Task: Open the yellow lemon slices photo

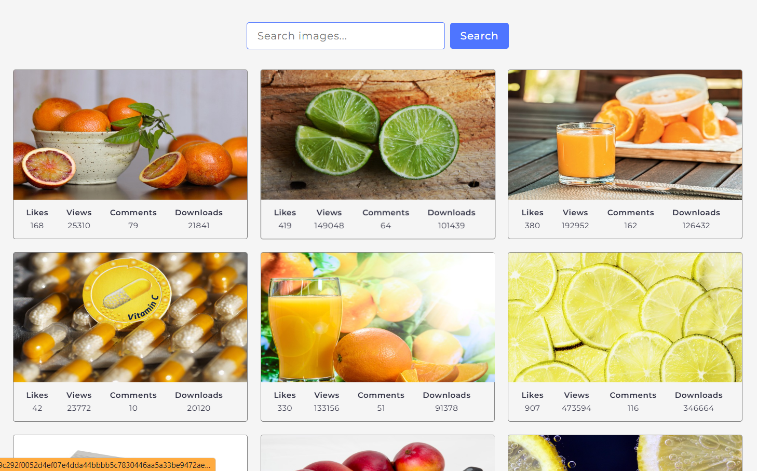Action: [x=625, y=317]
